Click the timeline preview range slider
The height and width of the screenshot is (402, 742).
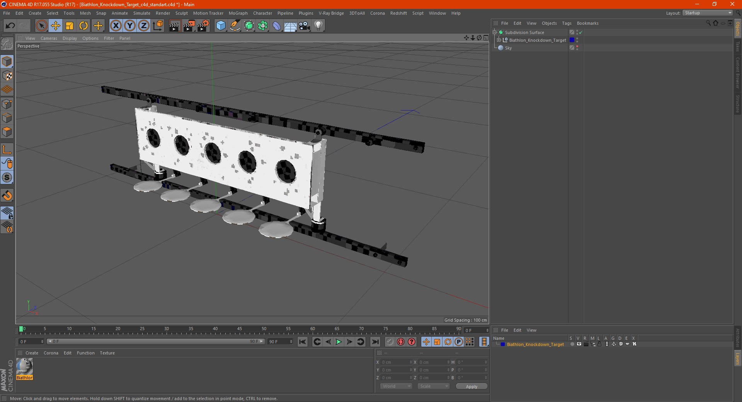coord(156,341)
